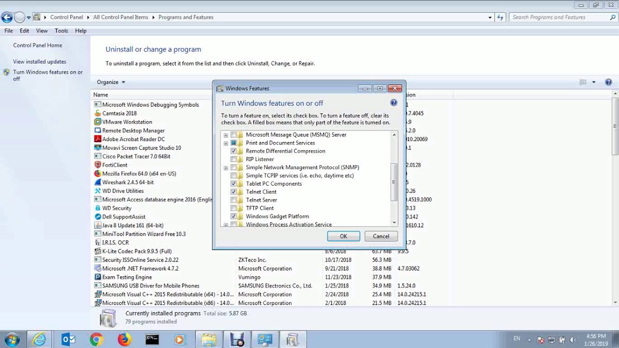Click the WD Drive Utilities icon
The height and width of the screenshot is (348, 619).
point(98,191)
